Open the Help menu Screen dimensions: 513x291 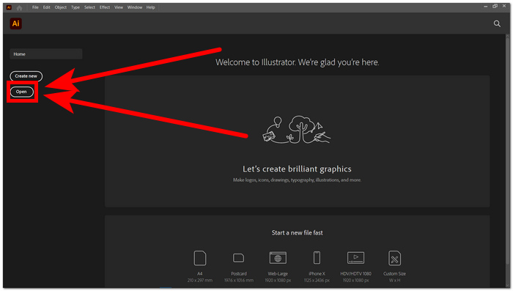coord(150,7)
